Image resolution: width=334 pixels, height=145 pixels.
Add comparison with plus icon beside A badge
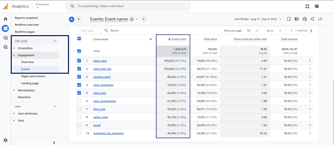pos(79,19)
